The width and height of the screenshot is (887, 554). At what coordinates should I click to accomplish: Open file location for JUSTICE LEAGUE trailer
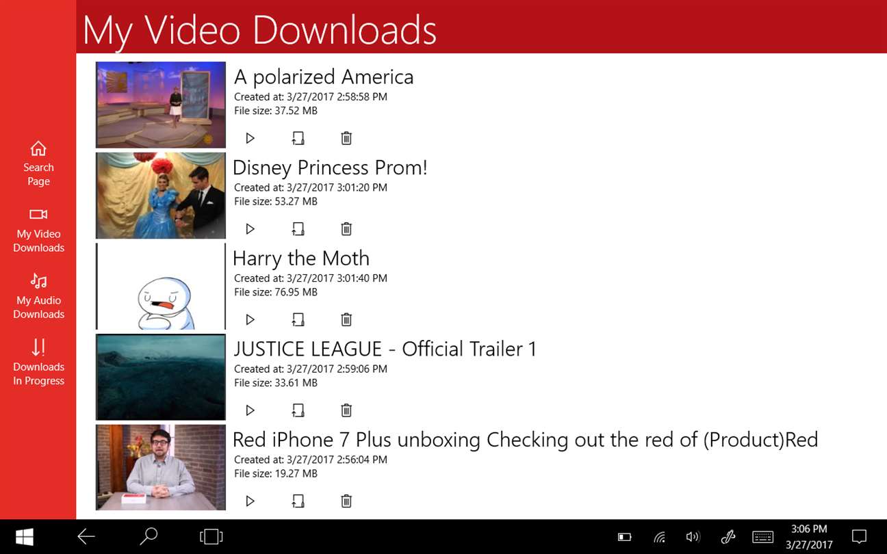point(298,410)
